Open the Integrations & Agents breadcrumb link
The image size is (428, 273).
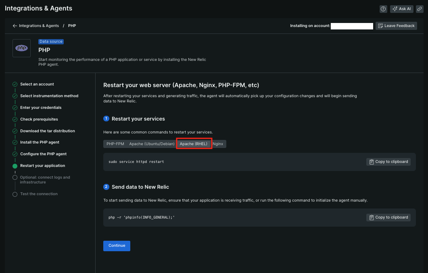pos(39,26)
